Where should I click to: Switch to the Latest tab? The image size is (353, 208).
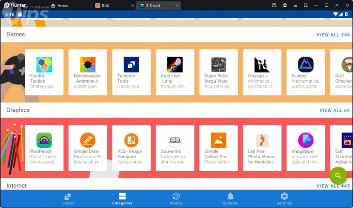pyautogui.click(x=68, y=199)
